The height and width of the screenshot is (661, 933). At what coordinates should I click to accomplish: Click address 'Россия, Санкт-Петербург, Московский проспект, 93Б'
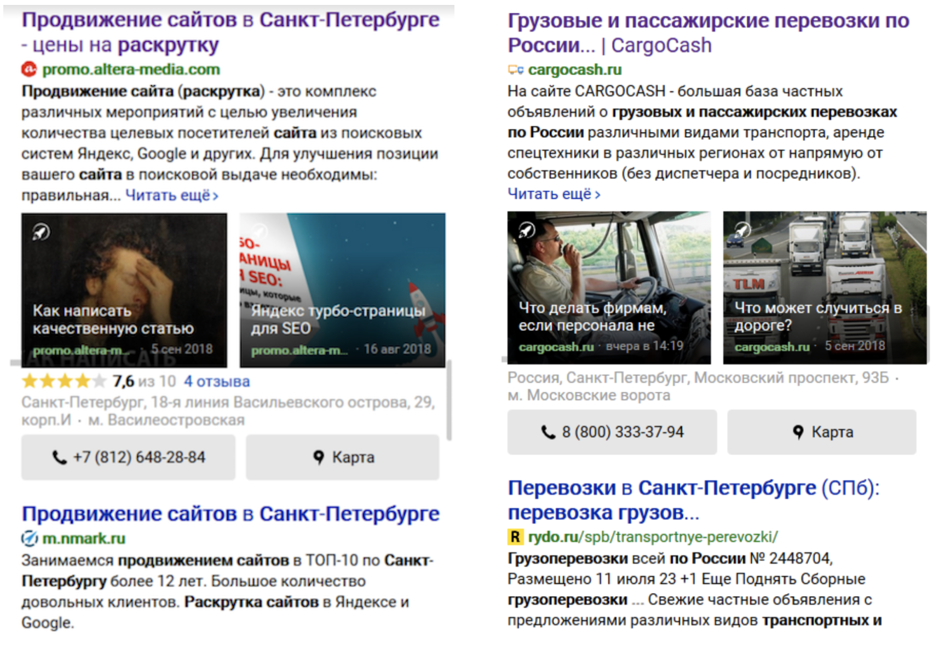click(x=698, y=378)
